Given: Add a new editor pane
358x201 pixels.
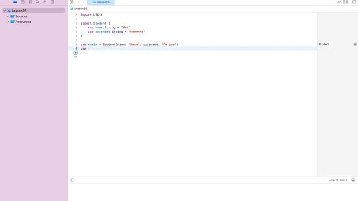Looking at the screenshot, I should click(x=354, y=2).
